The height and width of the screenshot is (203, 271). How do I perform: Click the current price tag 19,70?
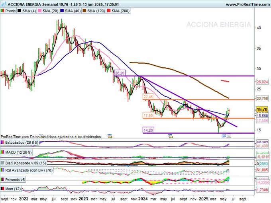coord(262,109)
